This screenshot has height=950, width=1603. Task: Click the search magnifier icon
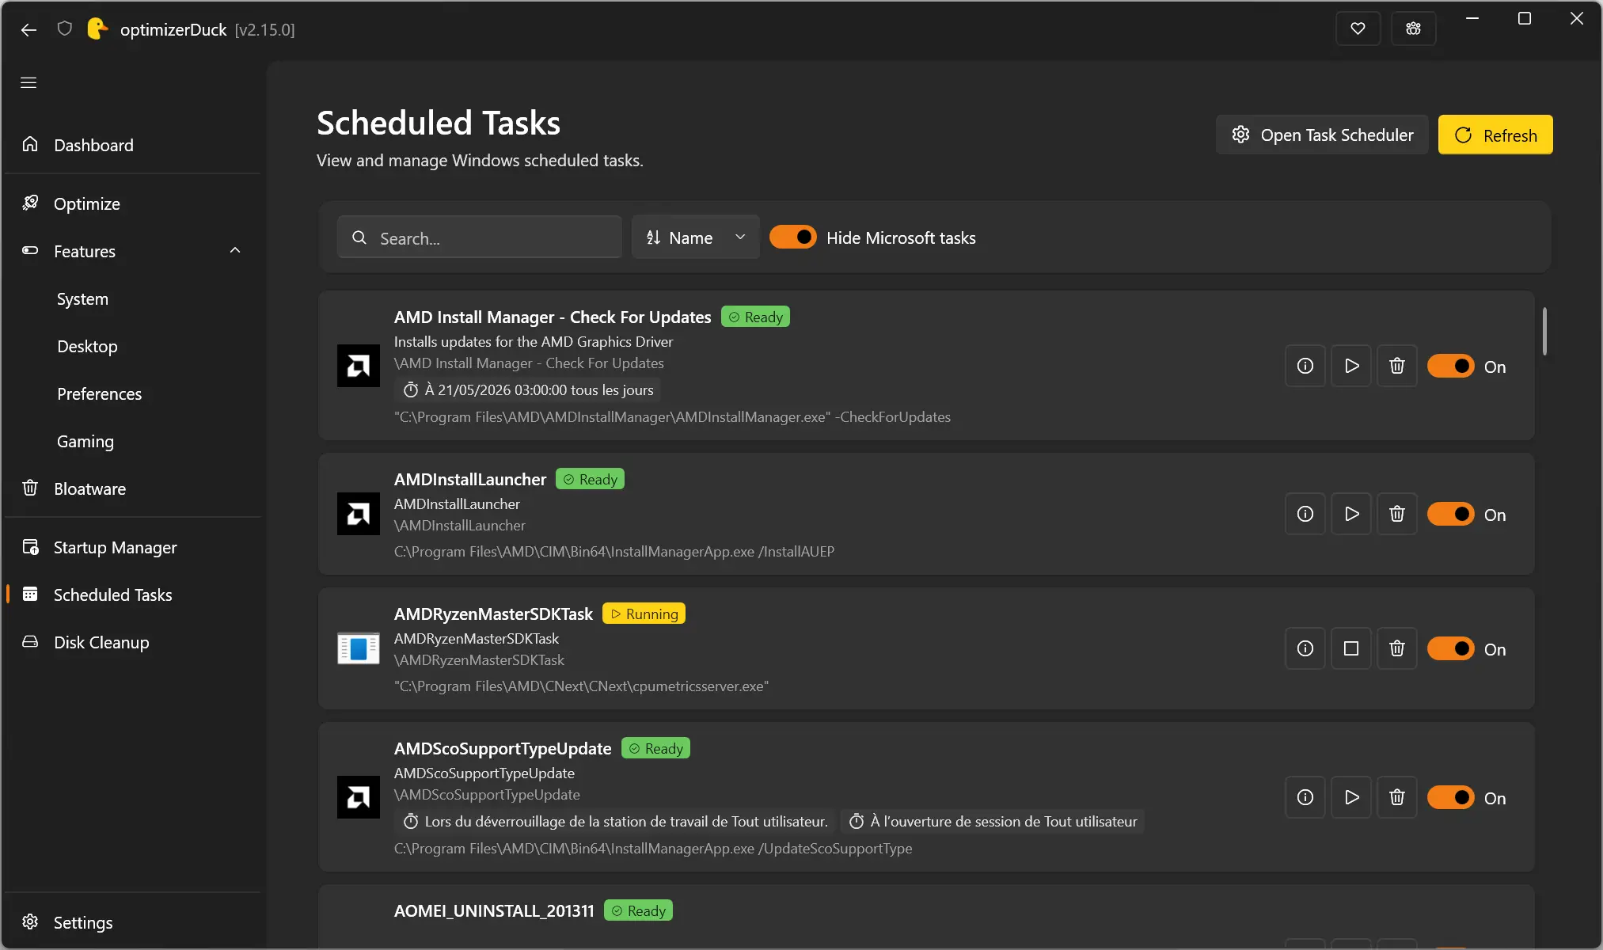[x=359, y=237]
